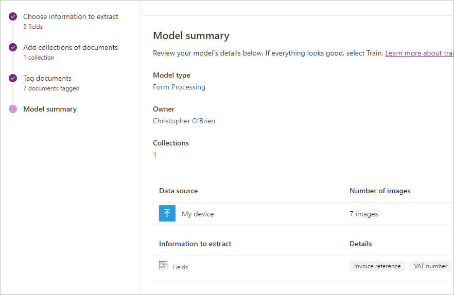Viewport: 454px width, 295px height.
Task: Click the VAT number field tag
Action: [x=430, y=266]
